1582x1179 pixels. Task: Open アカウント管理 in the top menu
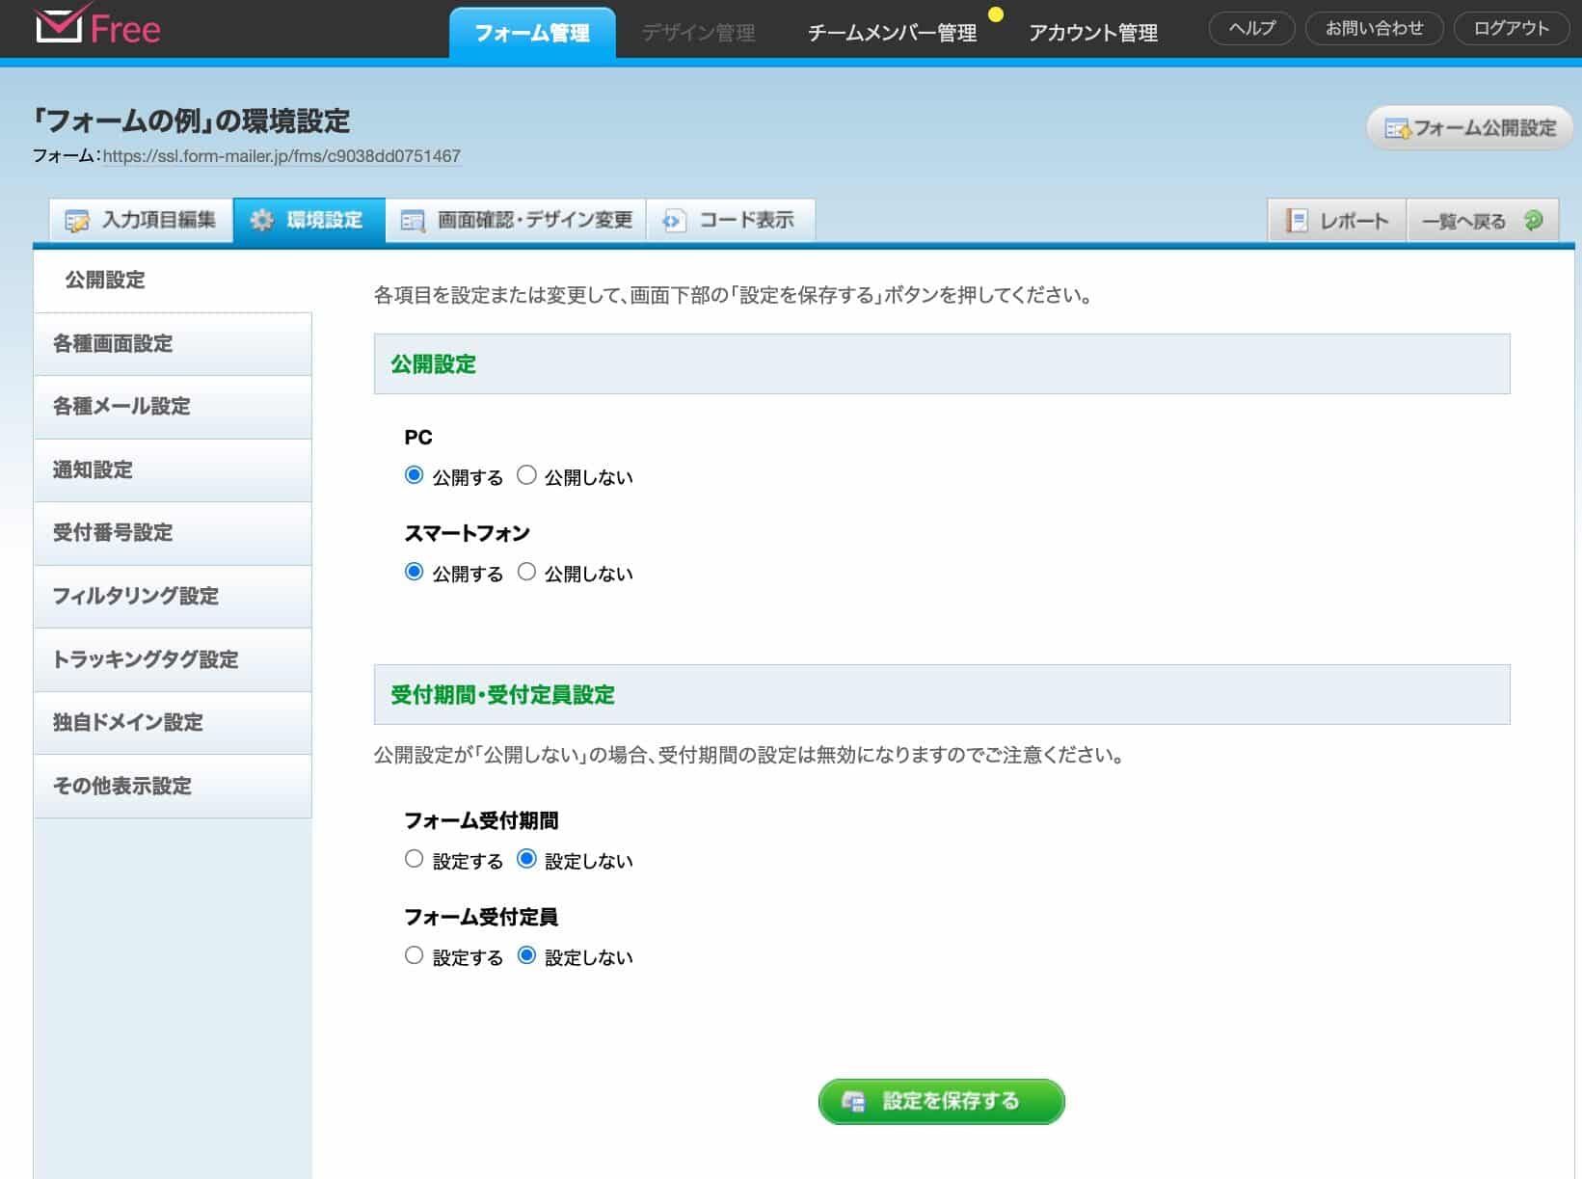point(1092,32)
